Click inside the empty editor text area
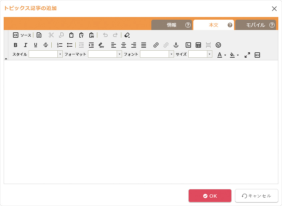This screenshot has width=282, height=206. coord(141,122)
